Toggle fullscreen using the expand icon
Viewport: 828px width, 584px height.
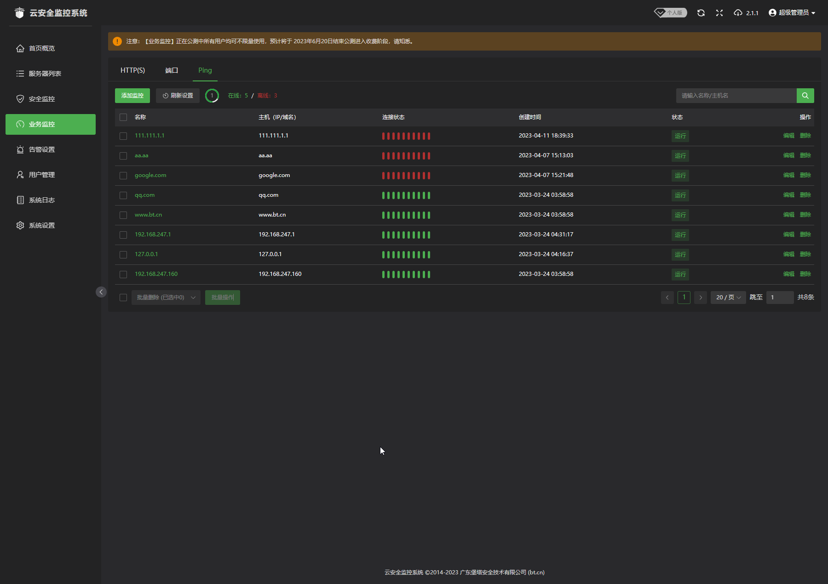pos(719,13)
